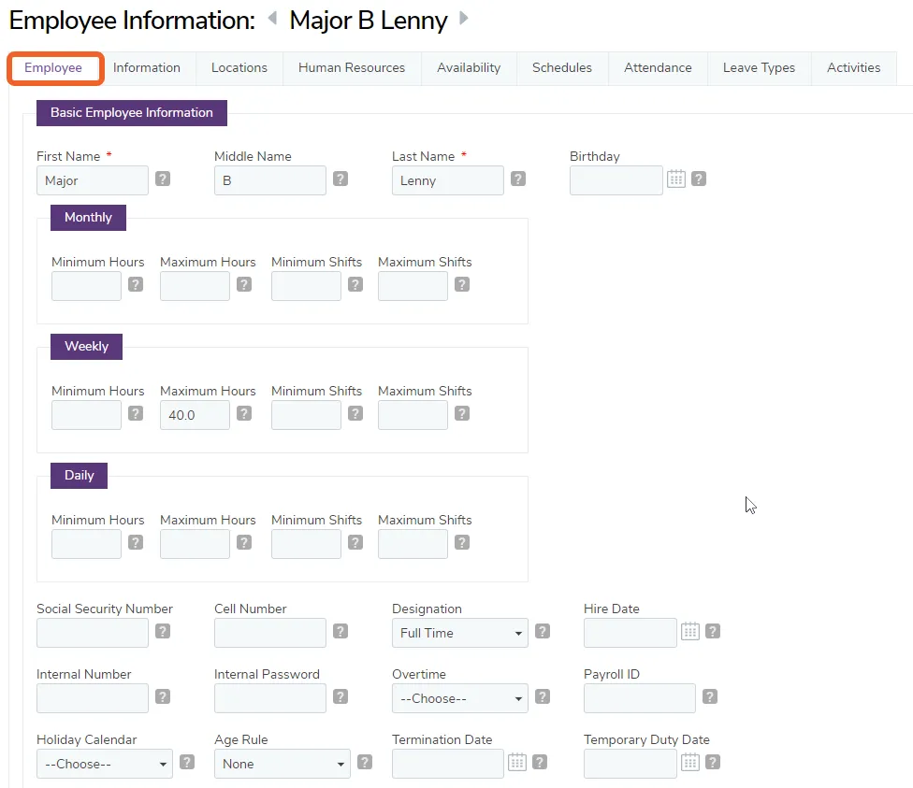Screen dimensions: 913x788
Task: Expand the Age Rule dropdown
Action: tap(283, 764)
